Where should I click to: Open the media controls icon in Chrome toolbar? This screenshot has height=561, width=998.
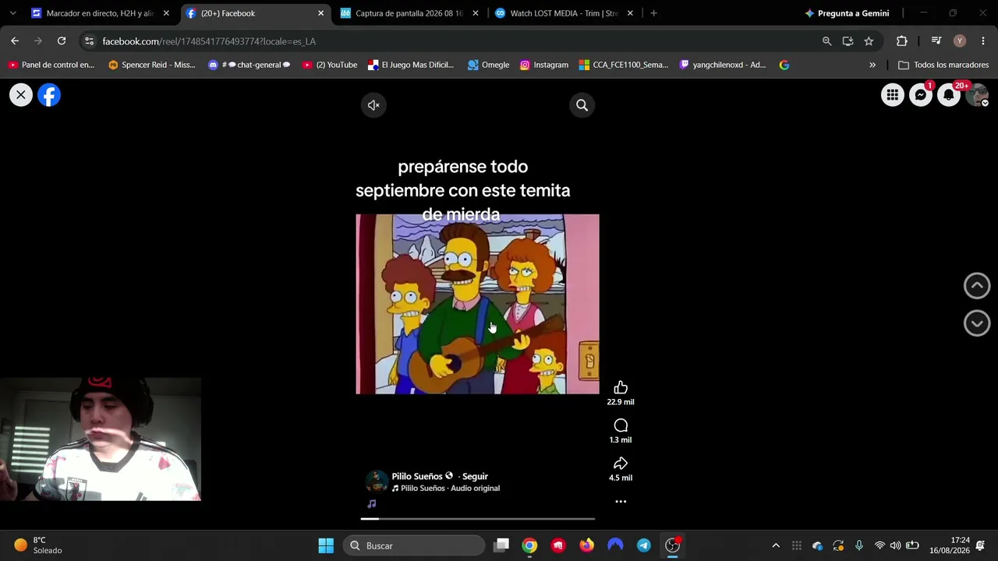[936, 41]
